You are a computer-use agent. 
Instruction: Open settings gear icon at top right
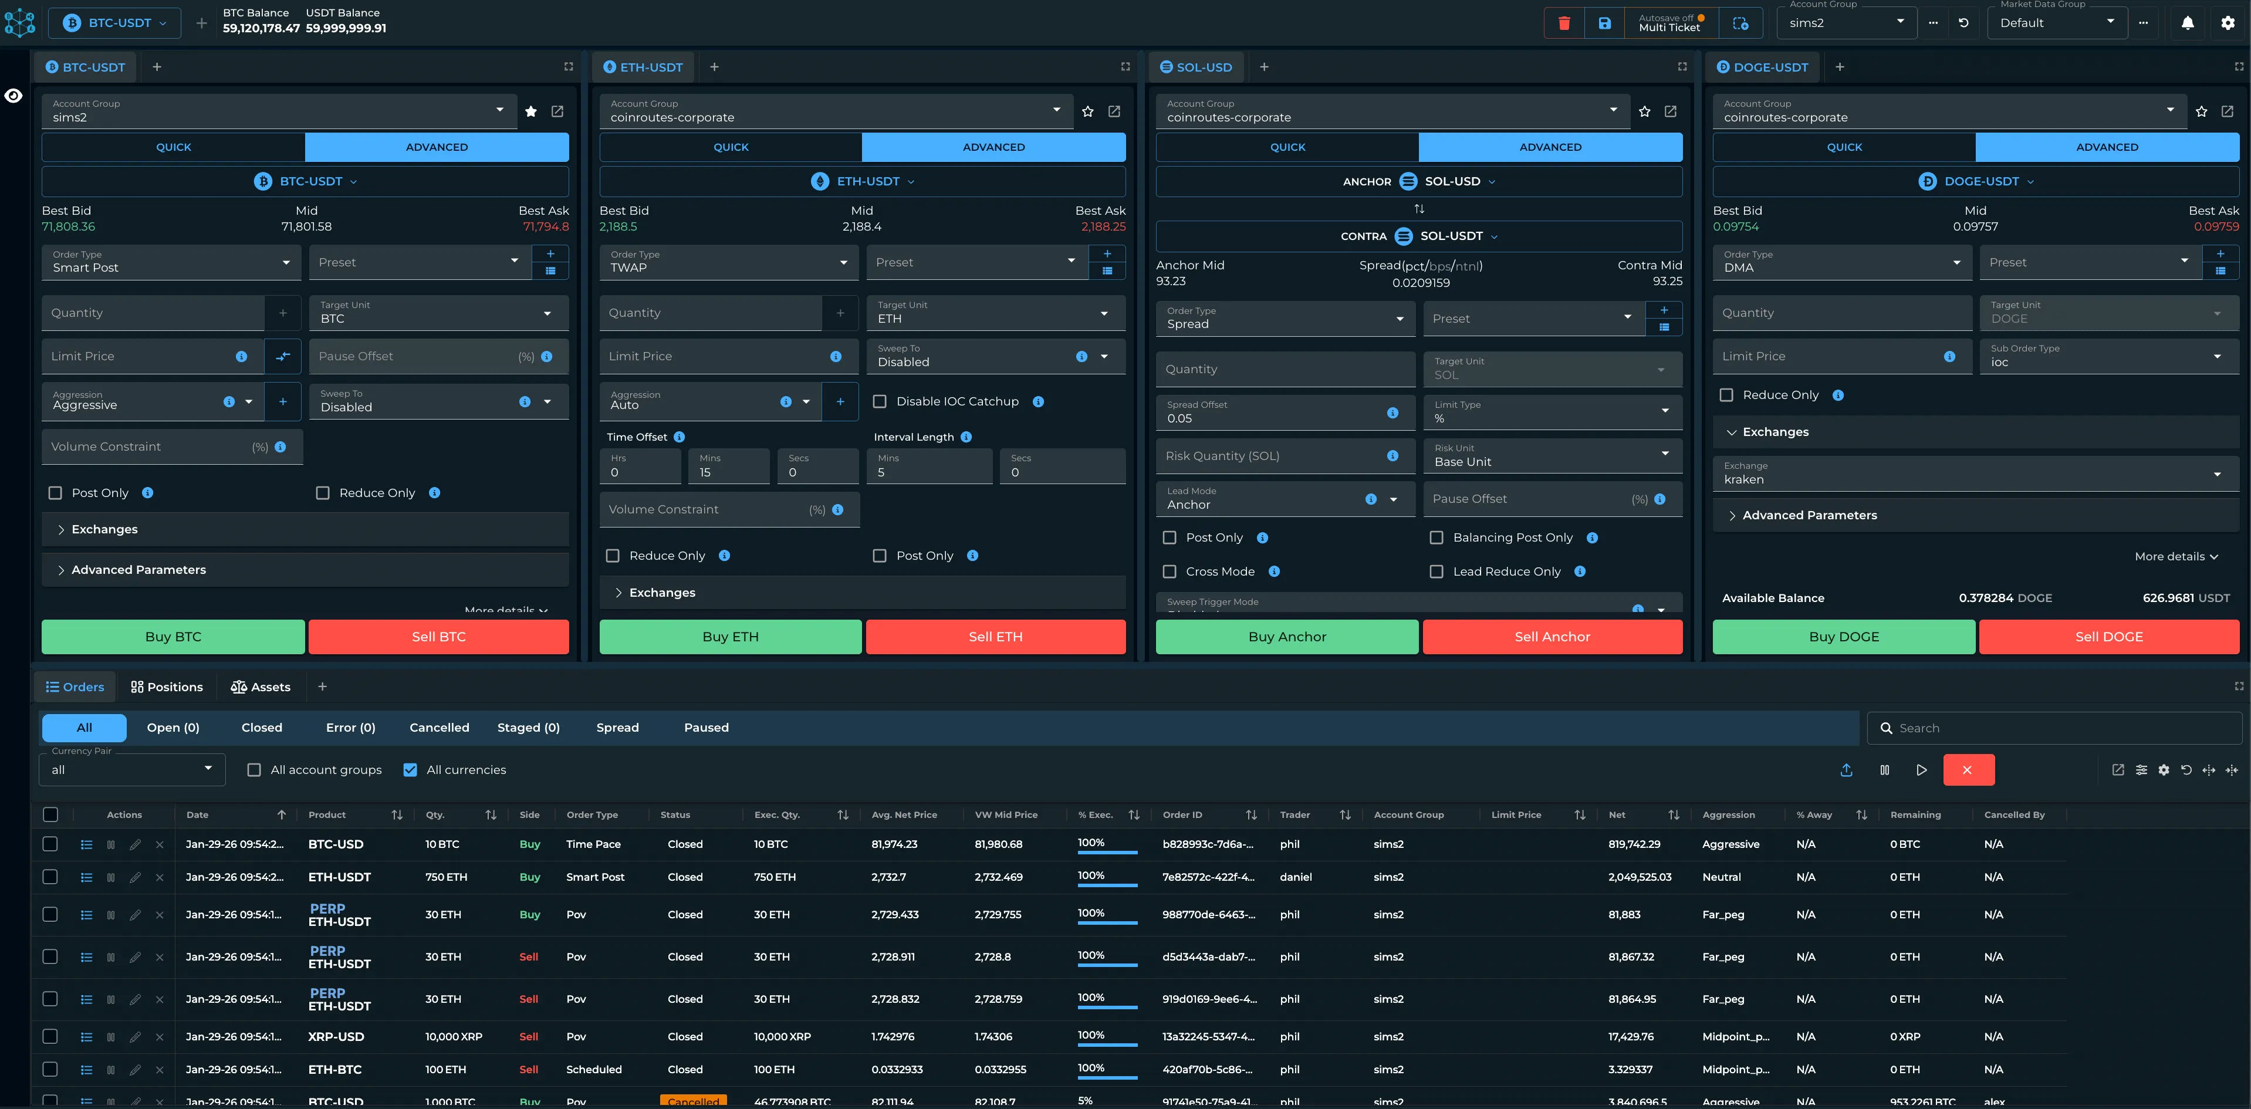2228,23
